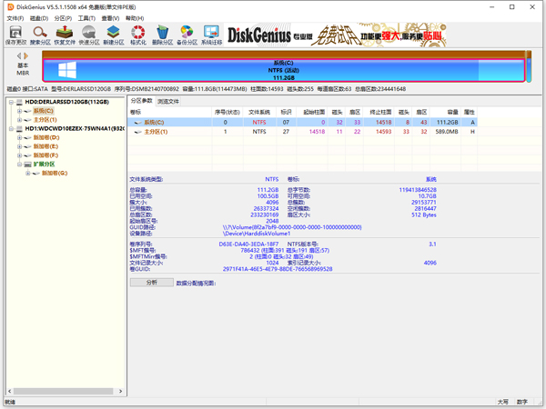Viewport: 546px width, 409px height.
Task: Click the 分析 button
Action: point(152,283)
